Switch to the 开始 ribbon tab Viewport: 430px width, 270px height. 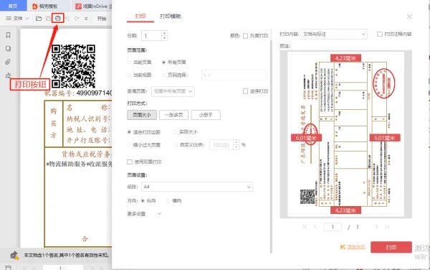click(x=102, y=19)
